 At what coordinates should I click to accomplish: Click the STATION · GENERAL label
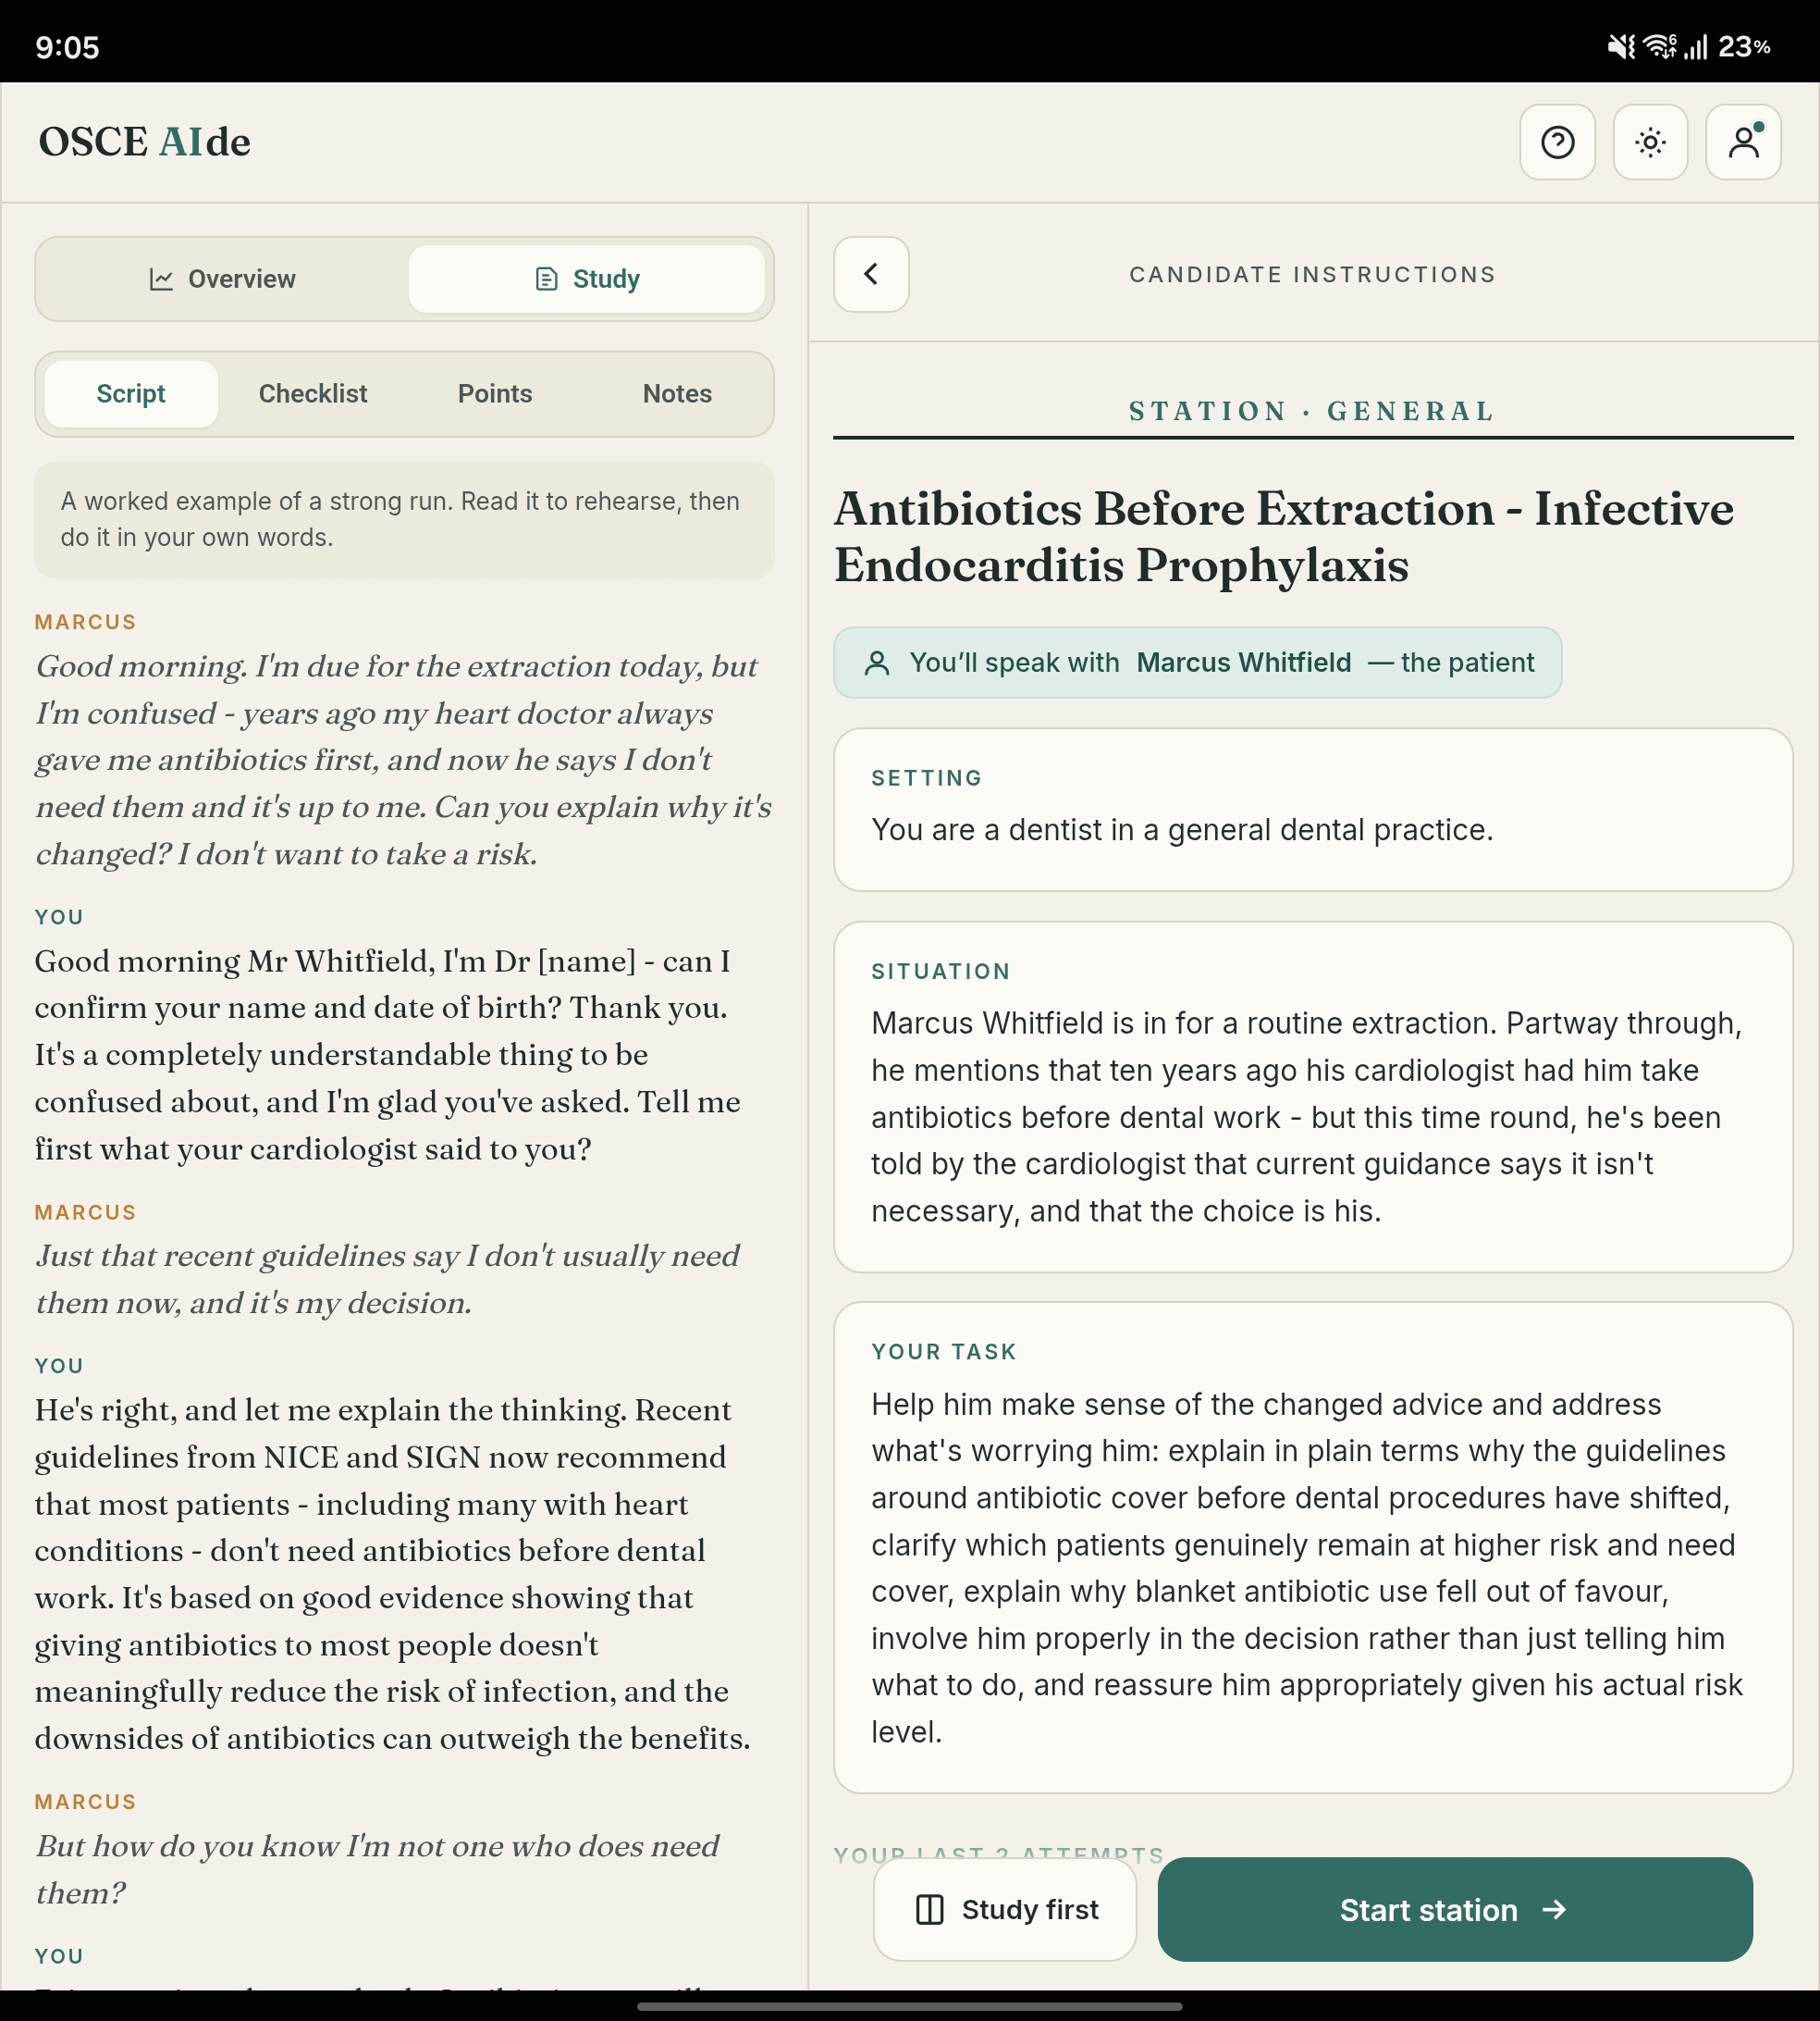click(1312, 411)
